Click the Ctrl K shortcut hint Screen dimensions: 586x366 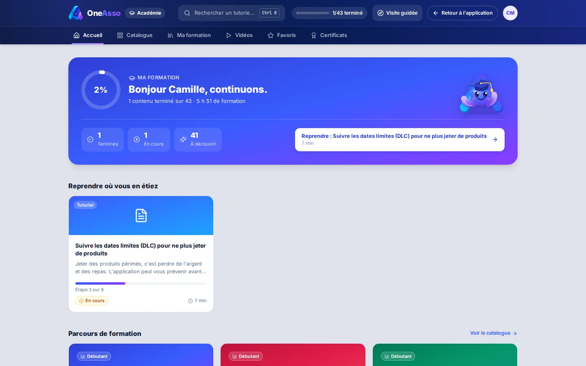coord(269,13)
